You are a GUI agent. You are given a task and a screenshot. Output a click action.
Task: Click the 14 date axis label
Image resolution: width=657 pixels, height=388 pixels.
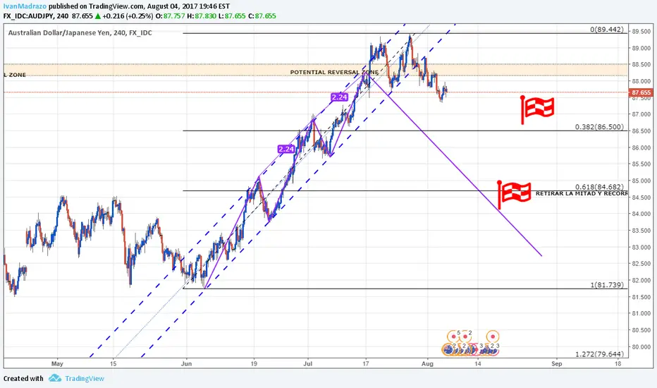click(478, 364)
